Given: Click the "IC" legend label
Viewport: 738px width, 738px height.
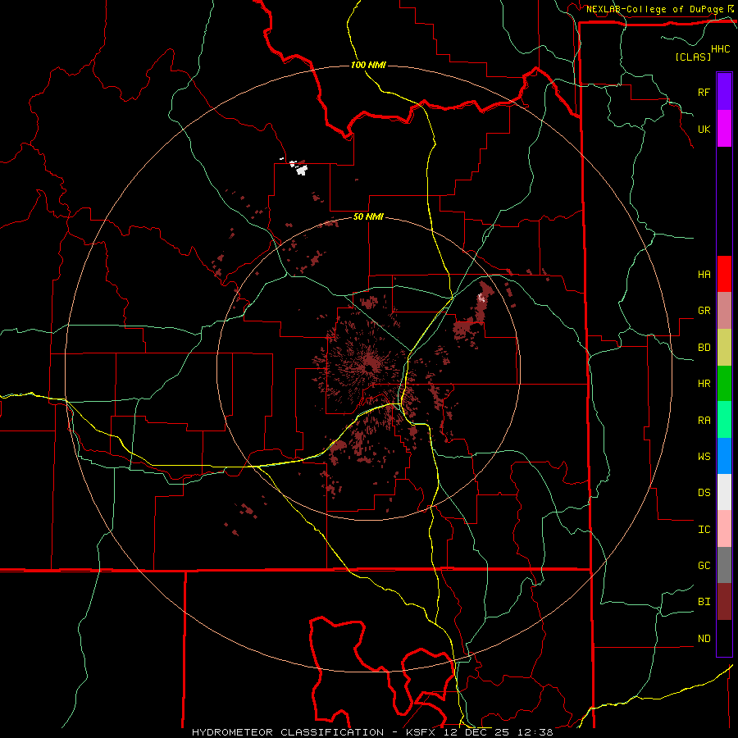Looking at the screenshot, I should click(x=704, y=530).
